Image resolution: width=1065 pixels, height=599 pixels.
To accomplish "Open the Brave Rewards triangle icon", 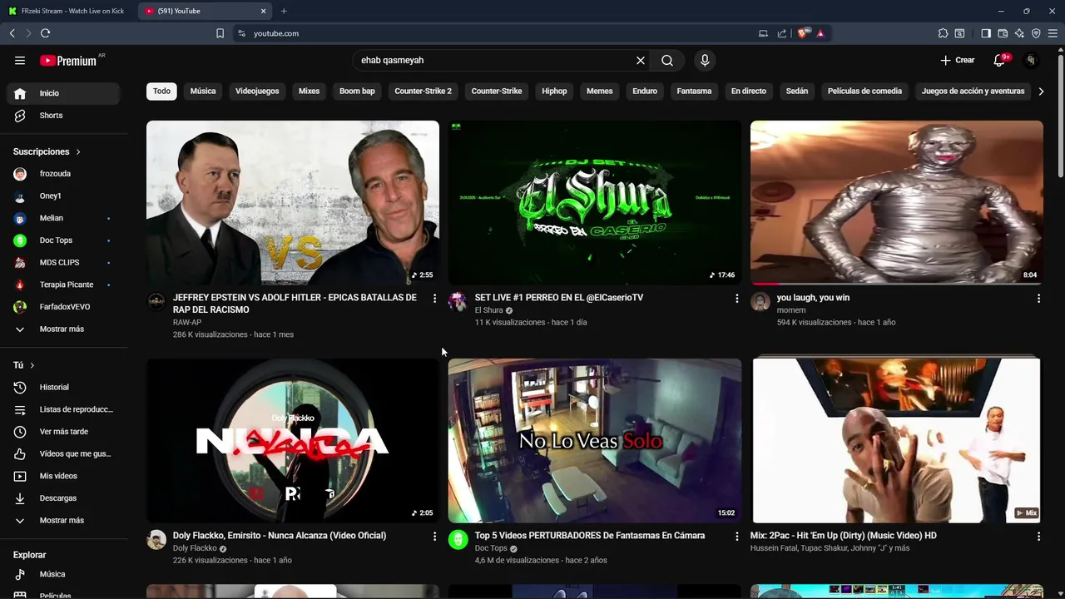I will [x=820, y=33].
